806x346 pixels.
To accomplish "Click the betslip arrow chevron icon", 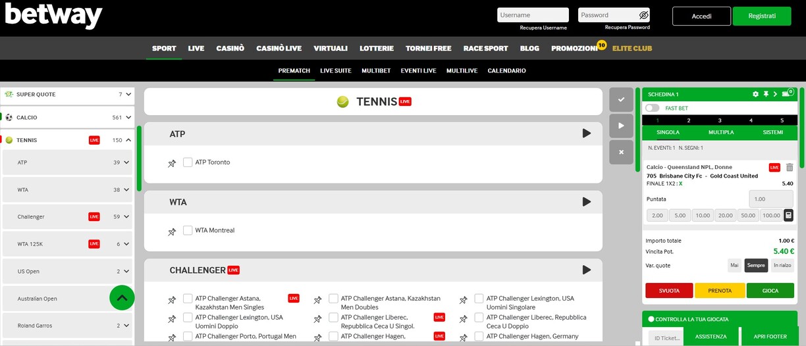I will (x=776, y=94).
